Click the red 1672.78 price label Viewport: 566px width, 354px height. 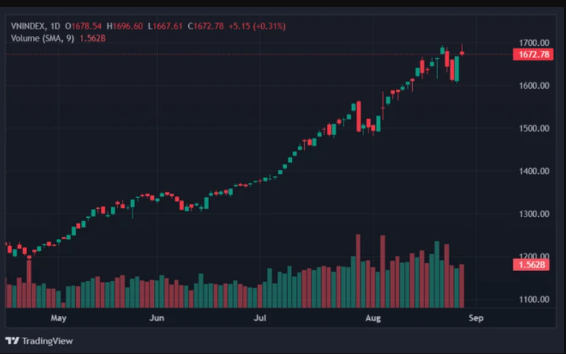click(x=533, y=54)
